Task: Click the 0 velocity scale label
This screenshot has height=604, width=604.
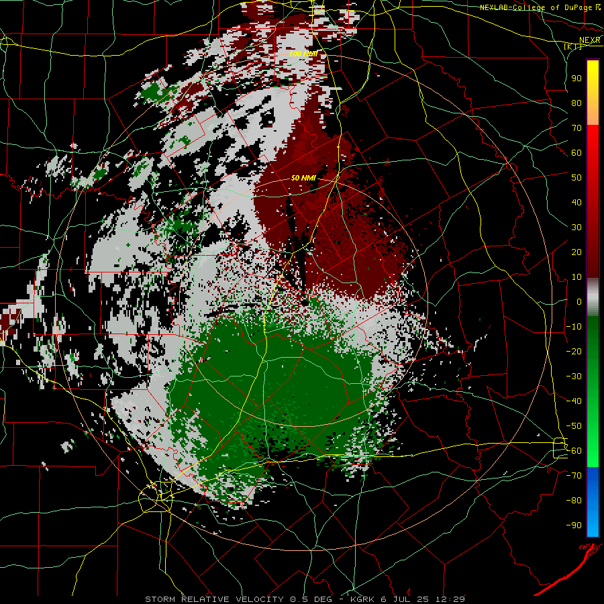Action: click(579, 302)
